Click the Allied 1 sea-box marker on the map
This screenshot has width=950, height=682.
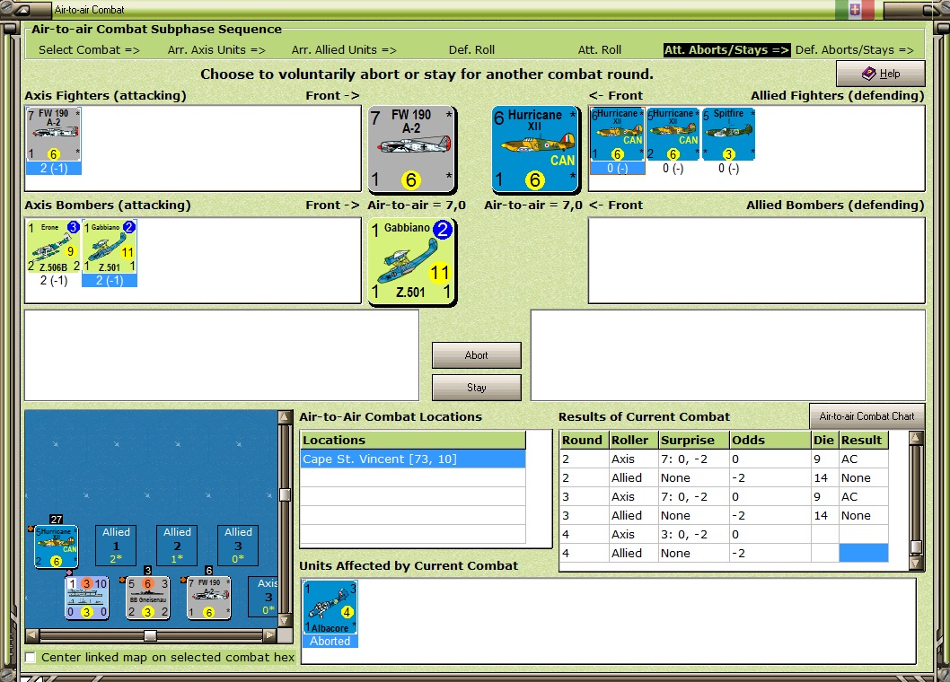[x=116, y=545]
